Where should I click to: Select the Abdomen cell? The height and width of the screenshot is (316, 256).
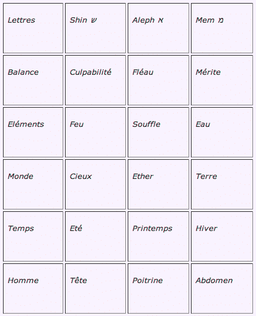(222, 288)
